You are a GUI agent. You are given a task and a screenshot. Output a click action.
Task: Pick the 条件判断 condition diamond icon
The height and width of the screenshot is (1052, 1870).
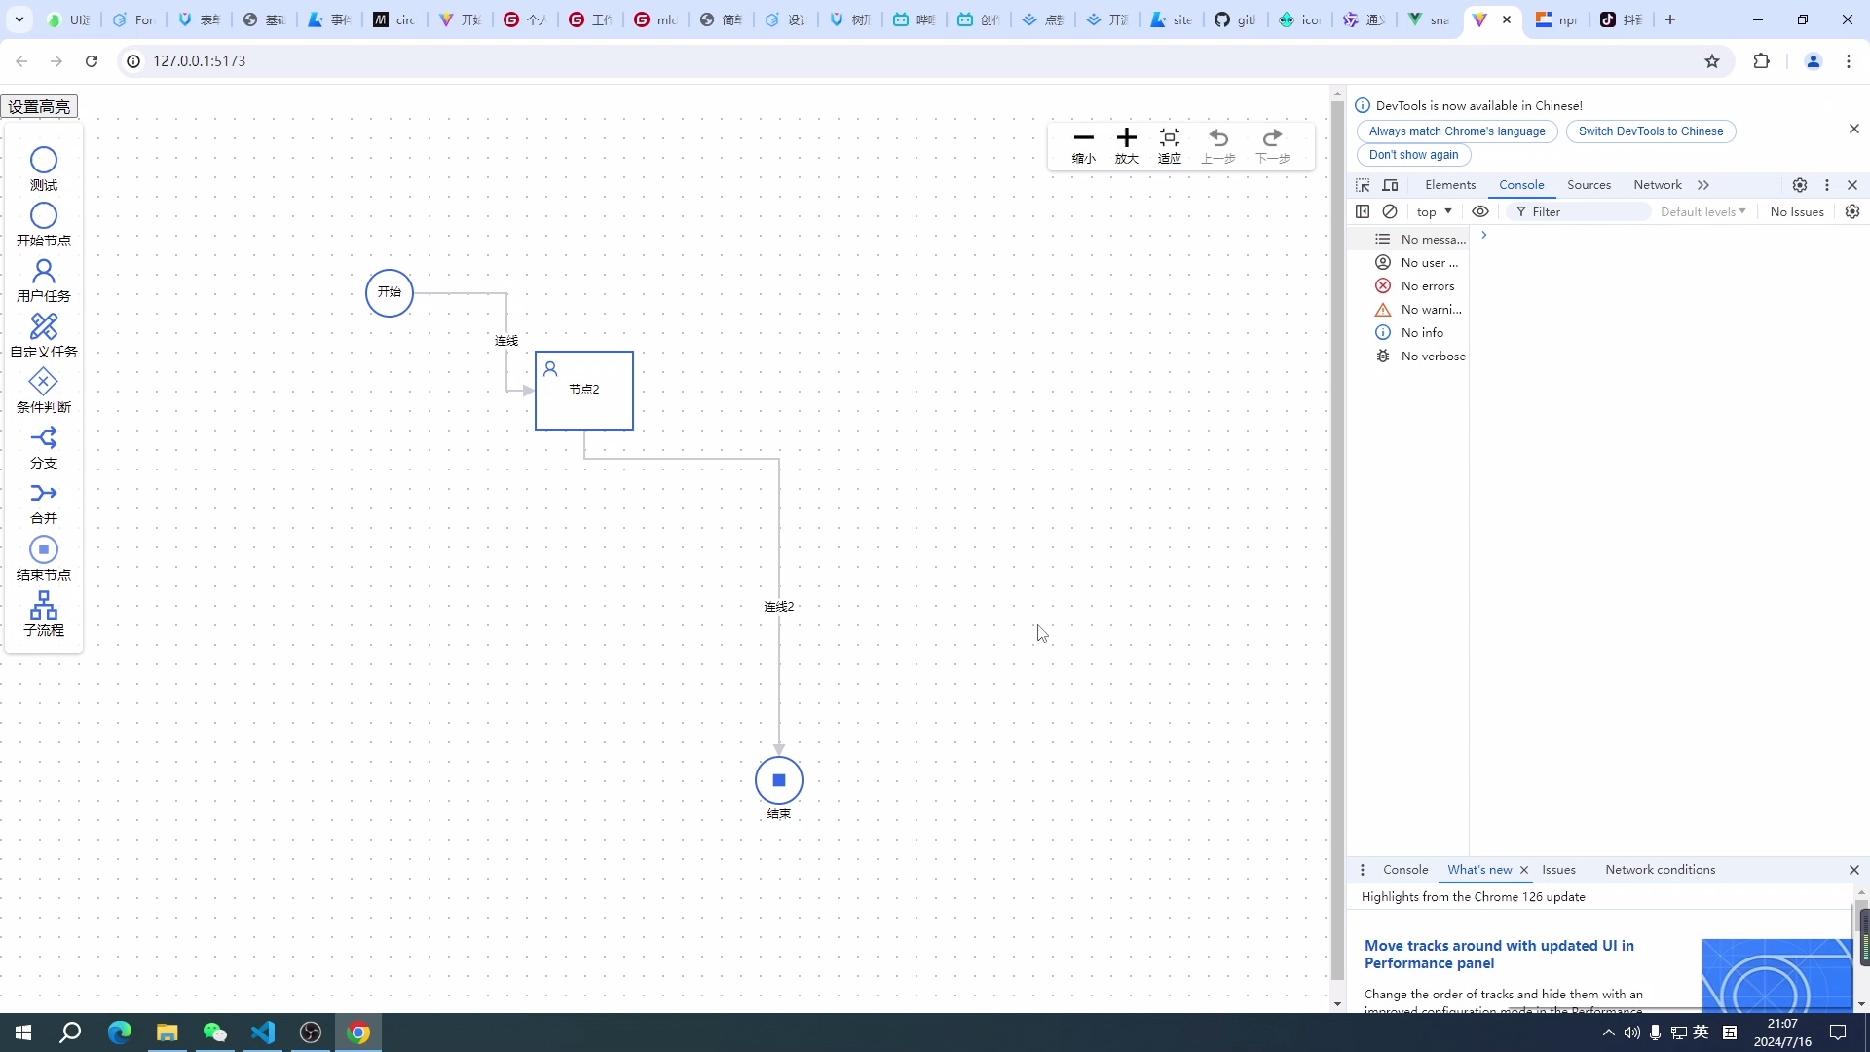click(44, 382)
